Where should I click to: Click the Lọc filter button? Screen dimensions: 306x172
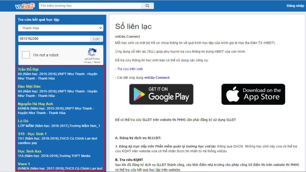[96, 39]
